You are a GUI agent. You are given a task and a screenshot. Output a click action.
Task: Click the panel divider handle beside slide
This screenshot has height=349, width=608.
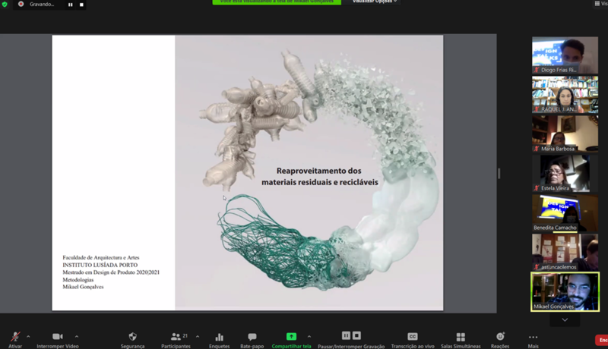499,173
